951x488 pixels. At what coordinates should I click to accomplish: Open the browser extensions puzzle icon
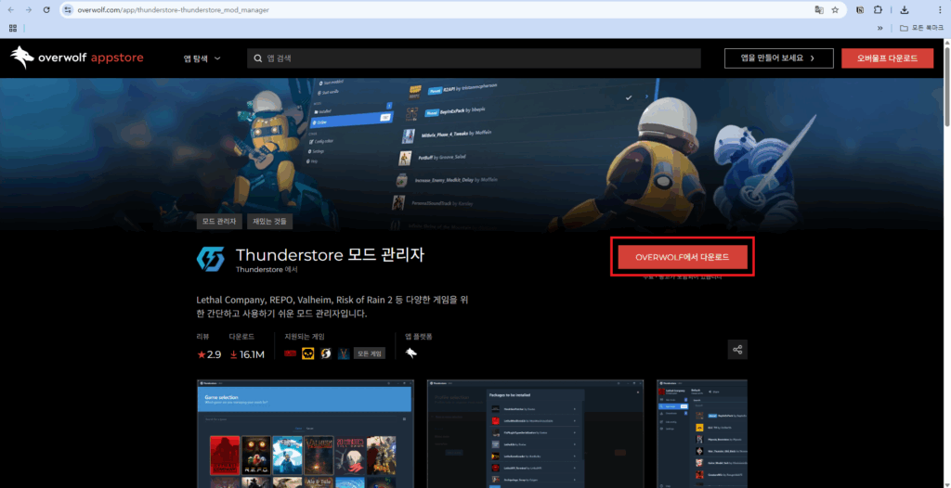click(877, 9)
